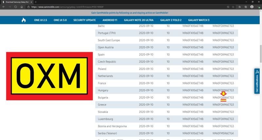Click N960FXXS6ETHB PDA in France row
The height and width of the screenshot is (140, 262).
coord(193,83)
